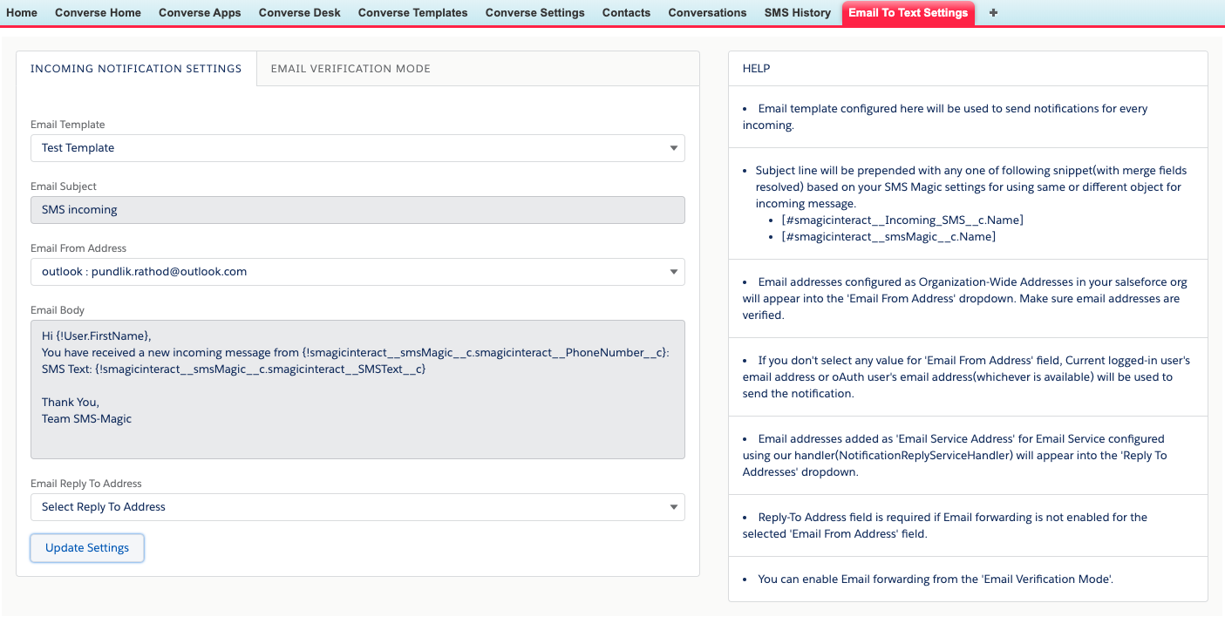This screenshot has width=1225, height=637.
Task: Switch to Email Verification Mode tab
Action: click(350, 69)
